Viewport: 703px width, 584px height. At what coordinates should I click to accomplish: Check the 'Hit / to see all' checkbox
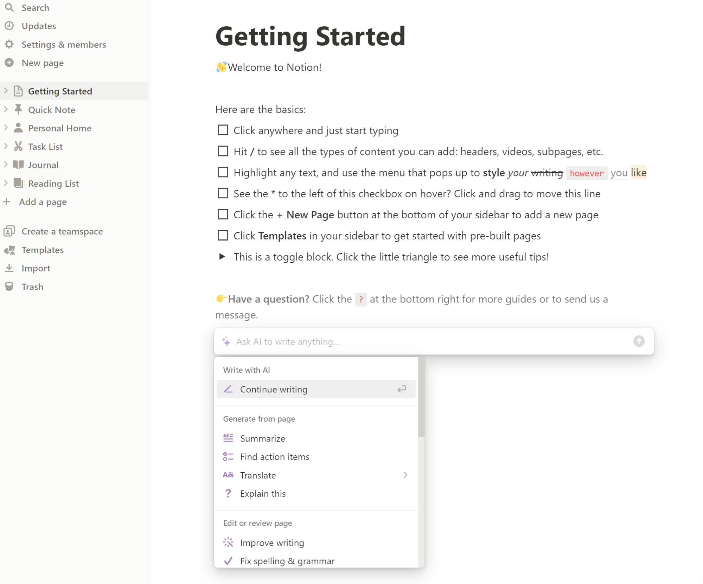tap(223, 151)
